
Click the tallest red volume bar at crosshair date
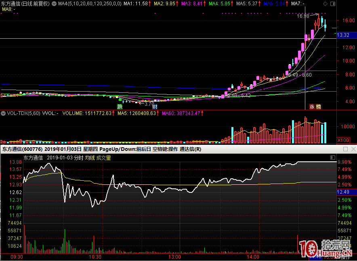pos(306,130)
